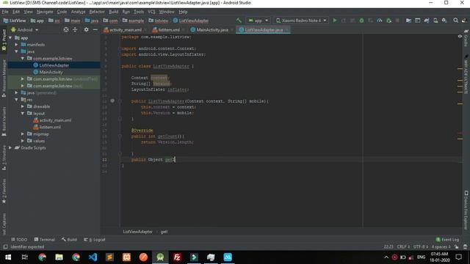Image resolution: width=470 pixels, height=264 pixels.
Task: Select MainActivity in project tree
Action: 51,72
